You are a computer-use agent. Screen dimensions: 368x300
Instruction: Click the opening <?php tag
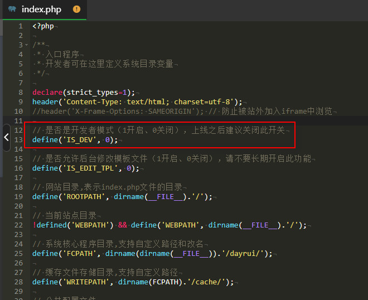coord(43,26)
